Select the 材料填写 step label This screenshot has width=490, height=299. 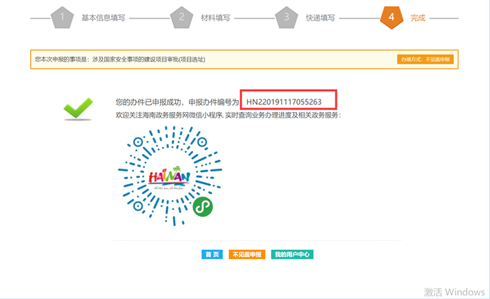(216, 18)
